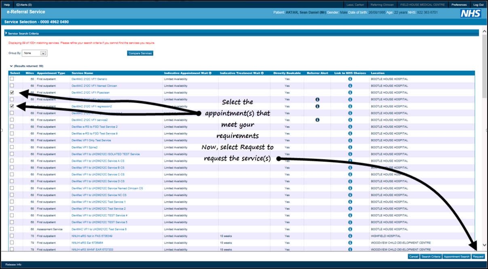Click the NHS Choices info icon for DevMAC 212C VF1 Generic

(x=350, y=79)
